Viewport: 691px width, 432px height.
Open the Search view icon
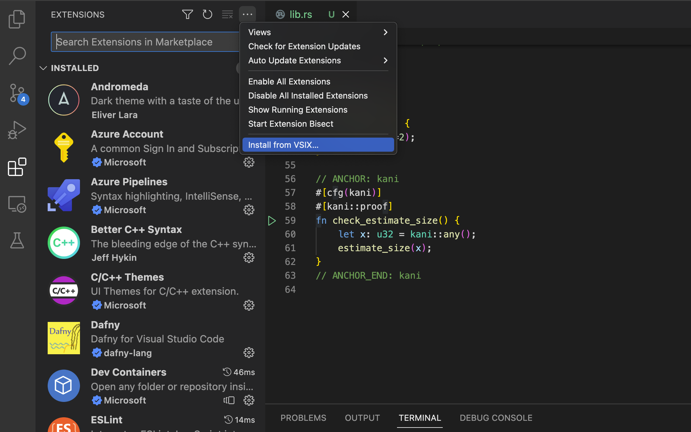pos(17,56)
